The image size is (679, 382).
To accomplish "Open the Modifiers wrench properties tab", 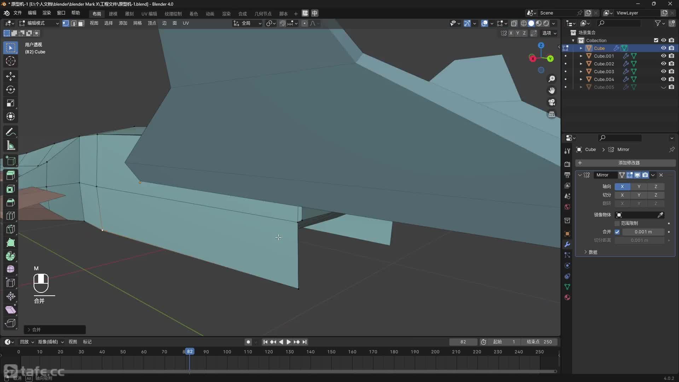I will click(567, 244).
